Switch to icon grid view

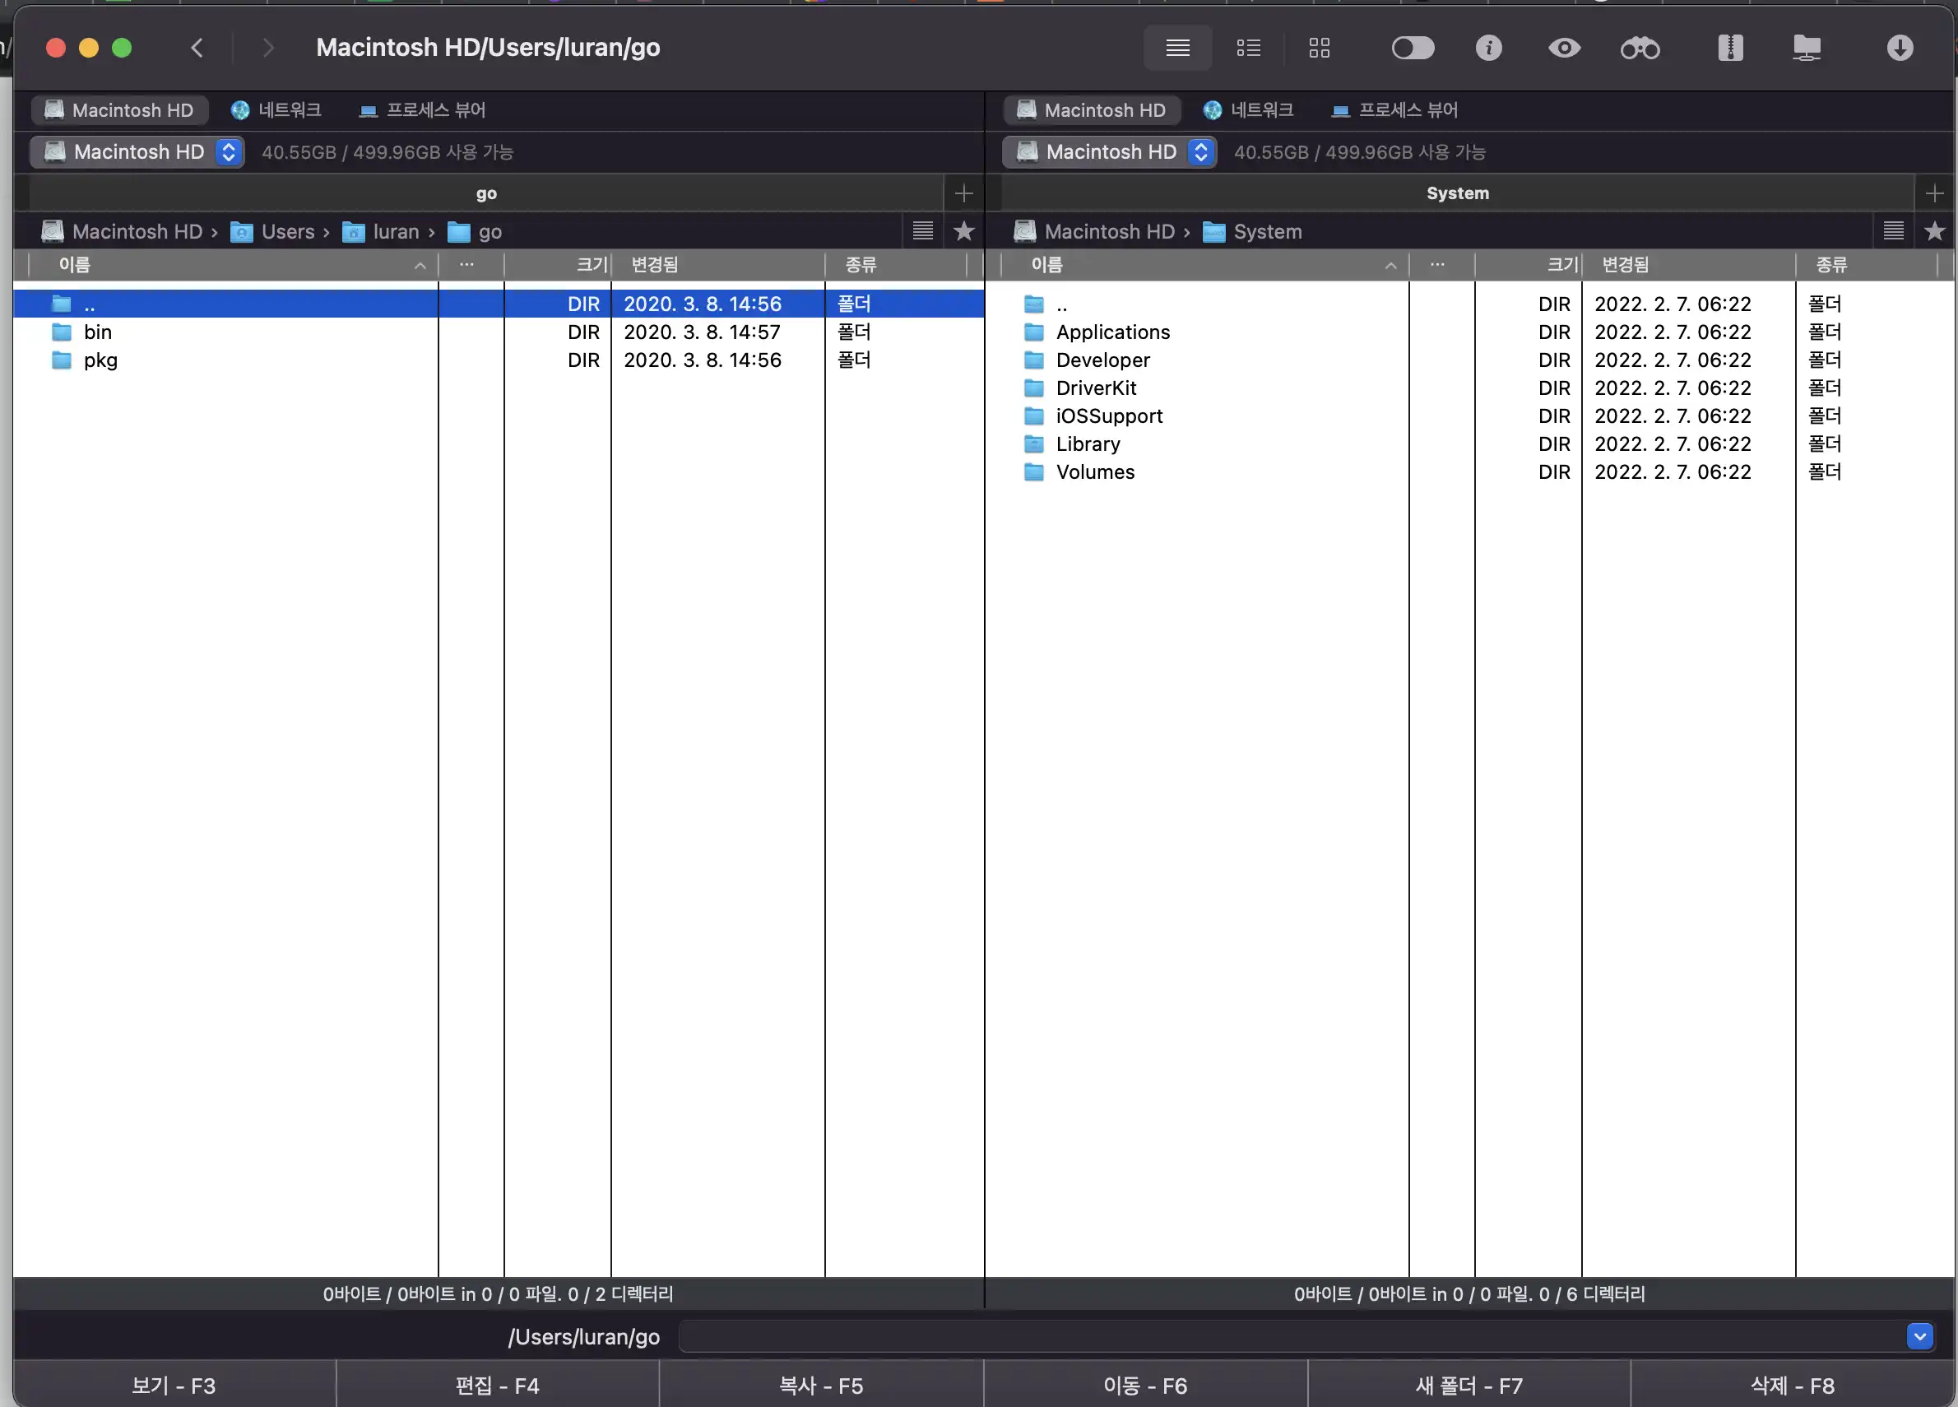pos(1319,48)
